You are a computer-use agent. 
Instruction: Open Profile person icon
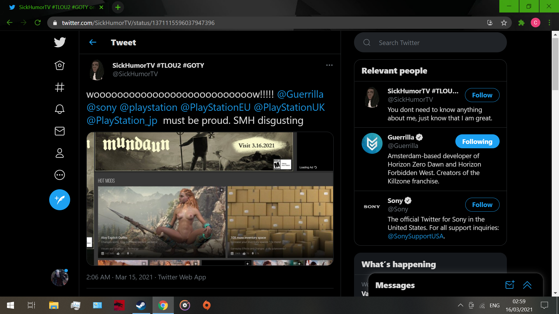point(60,153)
